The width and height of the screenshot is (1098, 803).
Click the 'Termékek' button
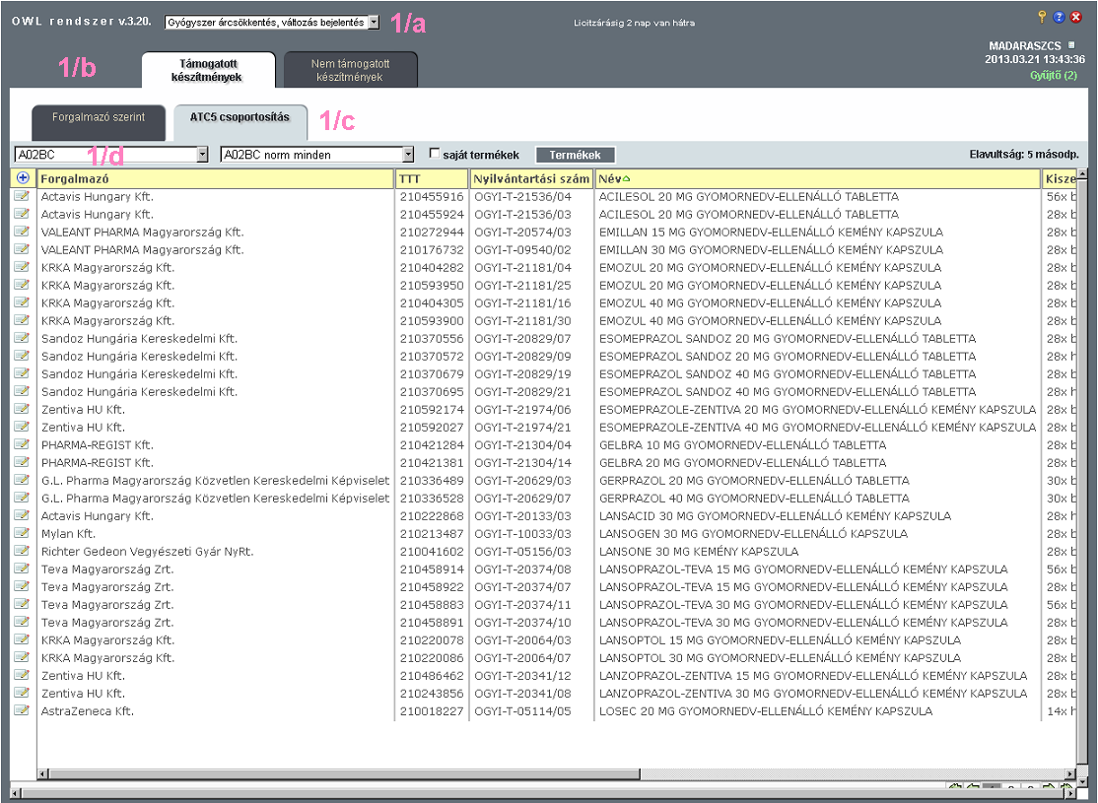(575, 155)
